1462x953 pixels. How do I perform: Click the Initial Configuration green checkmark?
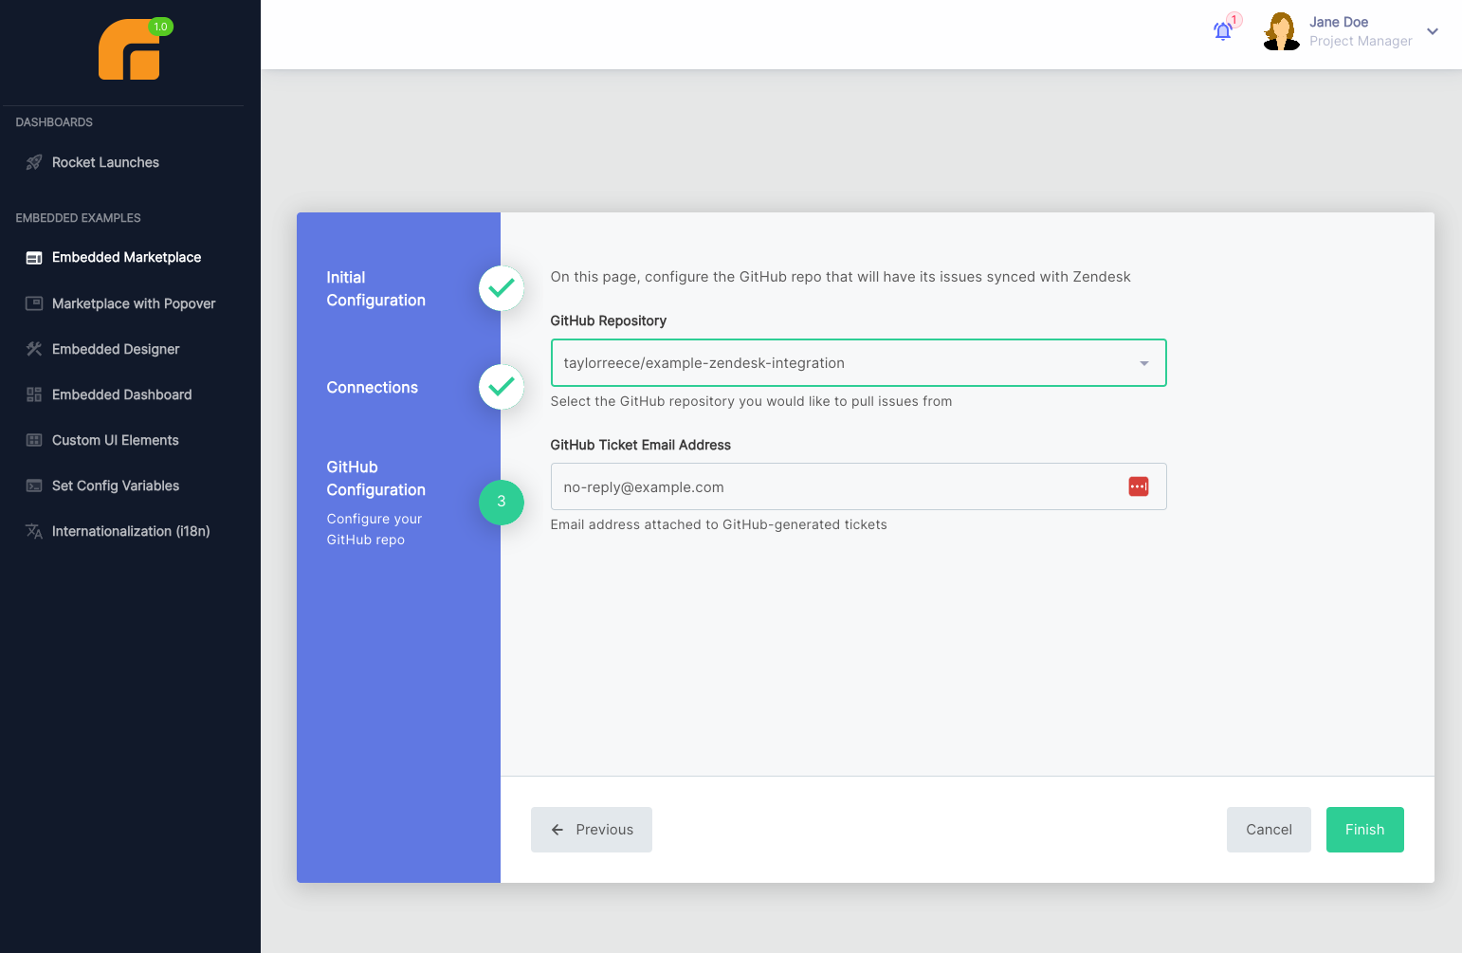tap(501, 288)
